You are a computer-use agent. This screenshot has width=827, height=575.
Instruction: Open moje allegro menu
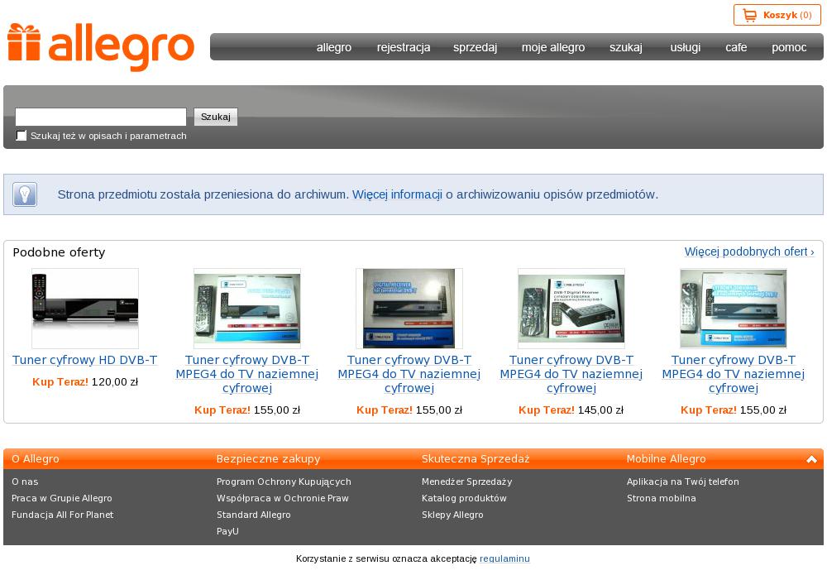552,47
